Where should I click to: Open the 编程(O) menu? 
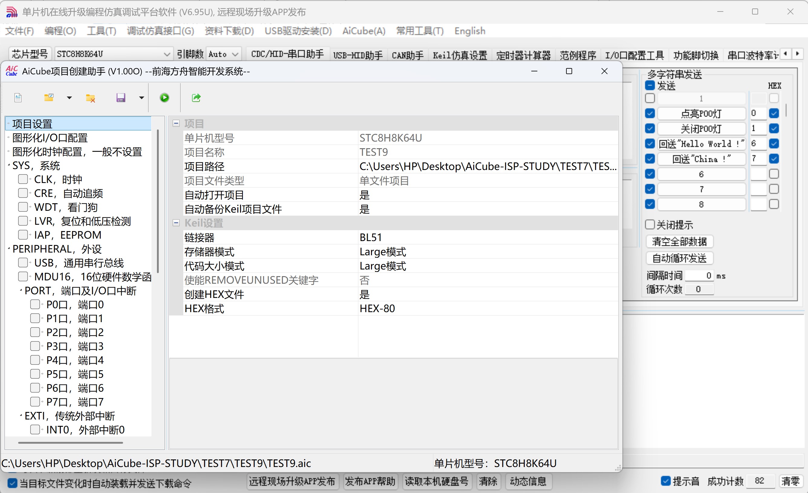pos(60,31)
